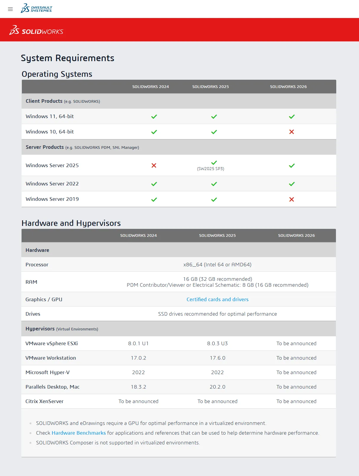
Task: Click the Graphics / GPU row label
Action: tap(44, 299)
